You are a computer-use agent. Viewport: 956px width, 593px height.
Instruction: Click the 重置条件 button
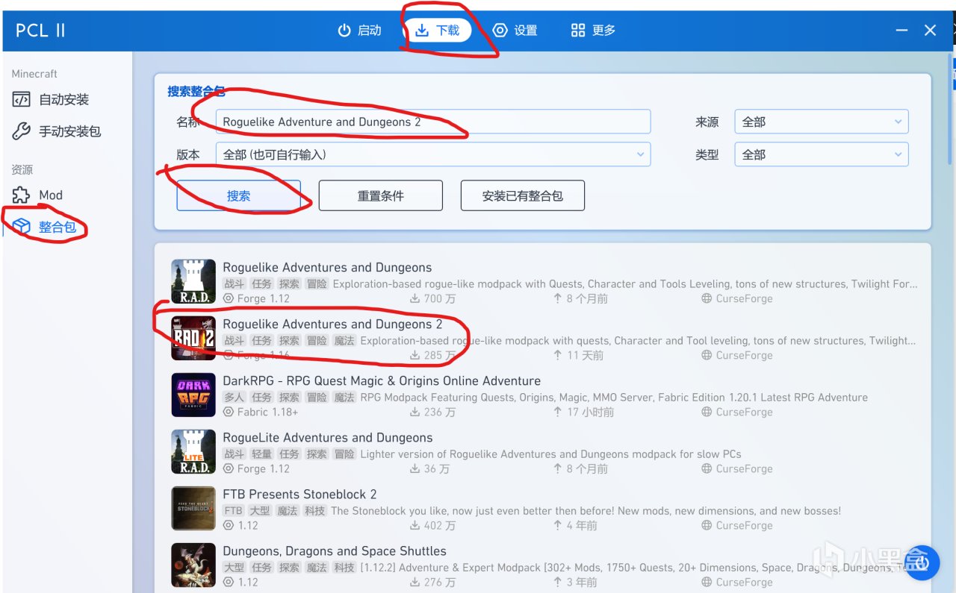click(x=381, y=195)
